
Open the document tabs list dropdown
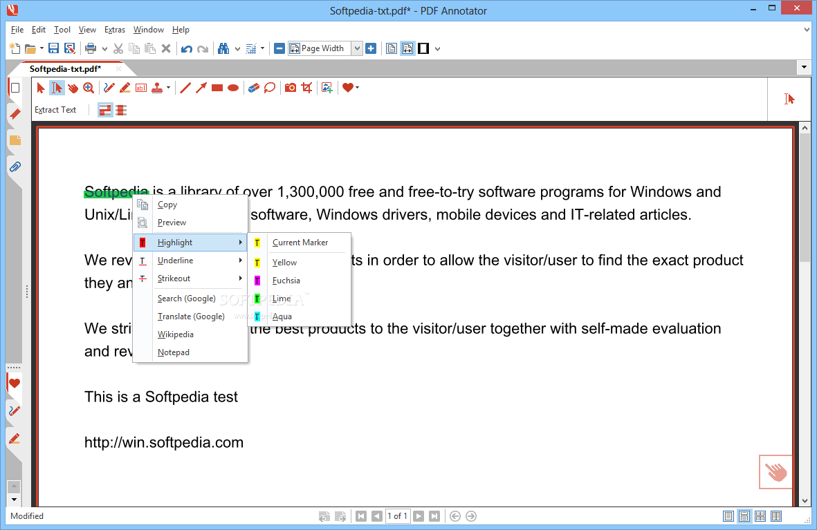tap(804, 67)
